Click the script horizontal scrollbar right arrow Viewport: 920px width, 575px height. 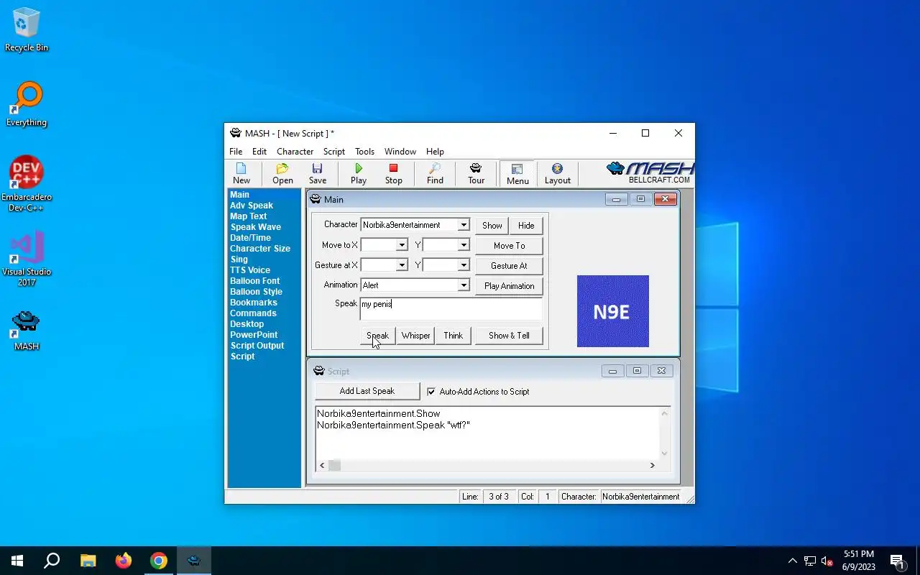[652, 466]
